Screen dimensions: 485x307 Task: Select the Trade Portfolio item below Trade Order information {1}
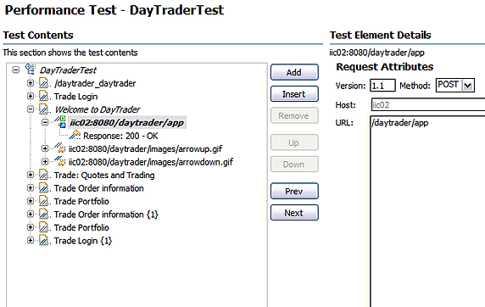pos(81,227)
